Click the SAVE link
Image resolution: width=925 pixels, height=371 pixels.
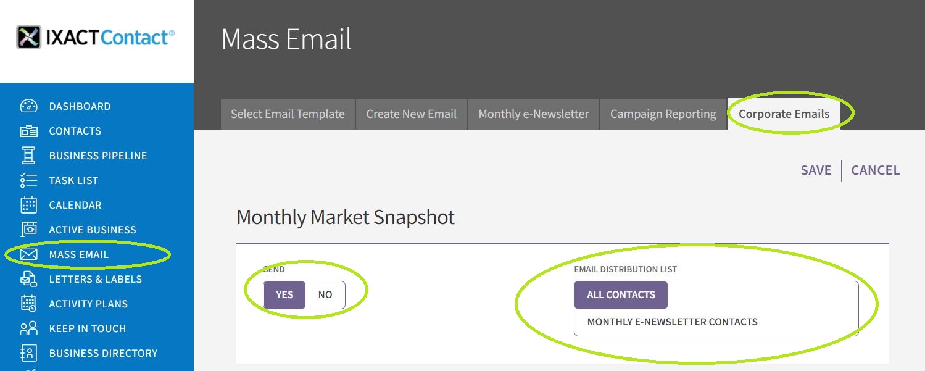point(816,170)
